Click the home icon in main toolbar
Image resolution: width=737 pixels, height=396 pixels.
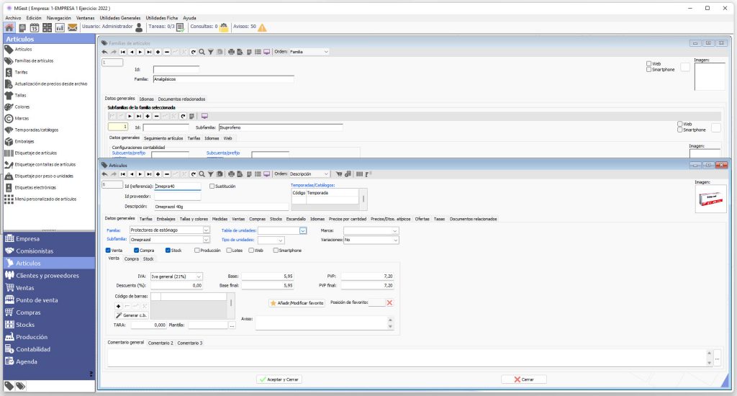tap(9, 27)
